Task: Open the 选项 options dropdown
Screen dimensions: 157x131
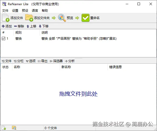Action: coord(31,61)
